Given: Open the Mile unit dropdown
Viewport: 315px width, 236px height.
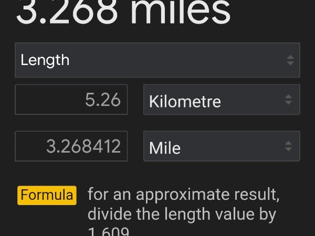Looking at the screenshot, I should (x=221, y=146).
